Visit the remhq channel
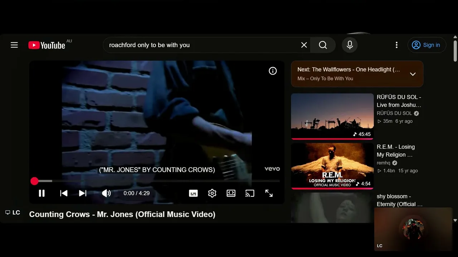The image size is (458, 257). [384, 163]
